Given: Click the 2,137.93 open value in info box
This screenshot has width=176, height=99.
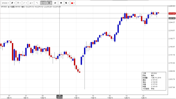Looking at the screenshot, I should [x=154, y=84].
